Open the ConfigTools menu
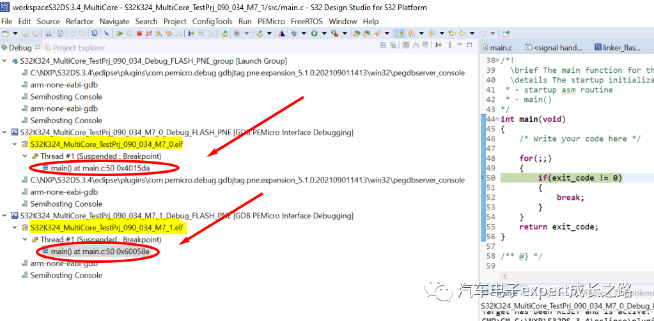Viewport: 654px width, 321px height. coord(212,21)
